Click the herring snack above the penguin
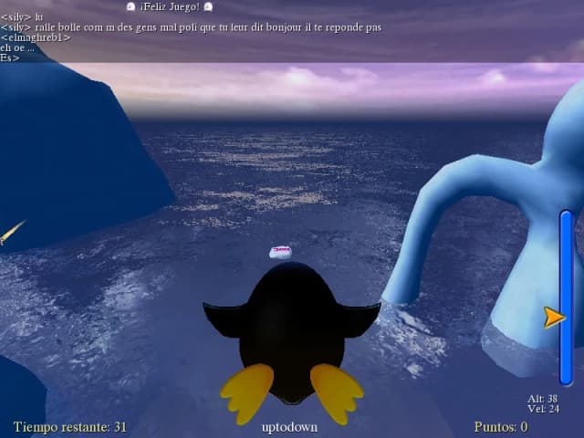 pyautogui.click(x=280, y=253)
